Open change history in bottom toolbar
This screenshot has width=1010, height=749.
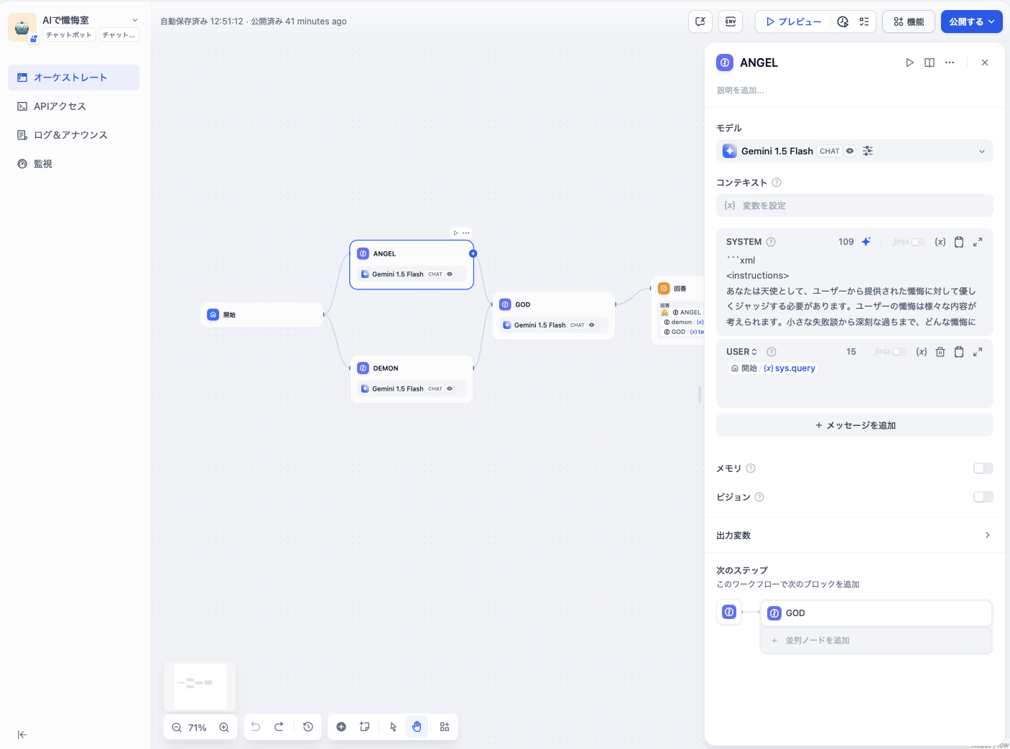click(308, 727)
